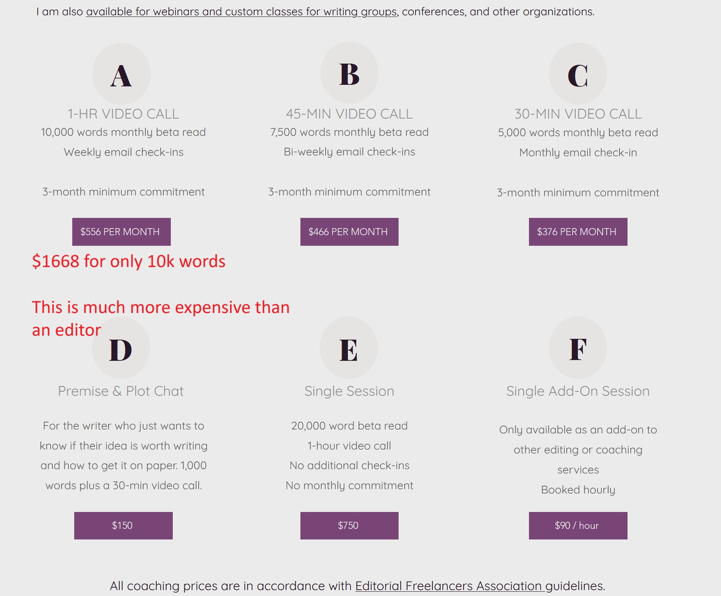The width and height of the screenshot is (721, 596).
Task: Click the red $1668 annotation text
Action: coord(128,261)
